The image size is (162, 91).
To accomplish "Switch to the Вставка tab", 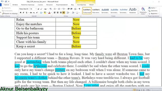I will [x=15, y=5].
